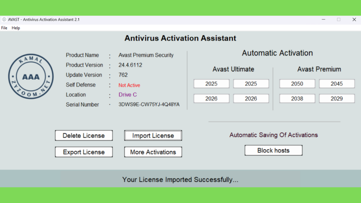Open the File menu

pyautogui.click(x=4, y=28)
